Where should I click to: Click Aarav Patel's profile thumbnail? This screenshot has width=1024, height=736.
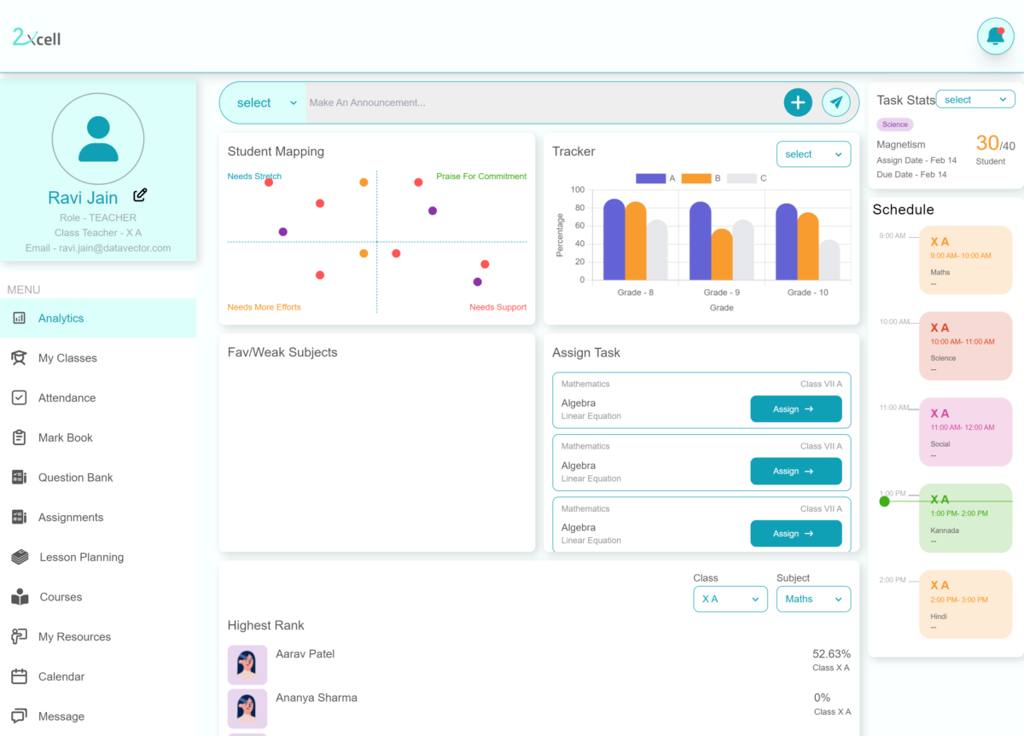click(247, 664)
